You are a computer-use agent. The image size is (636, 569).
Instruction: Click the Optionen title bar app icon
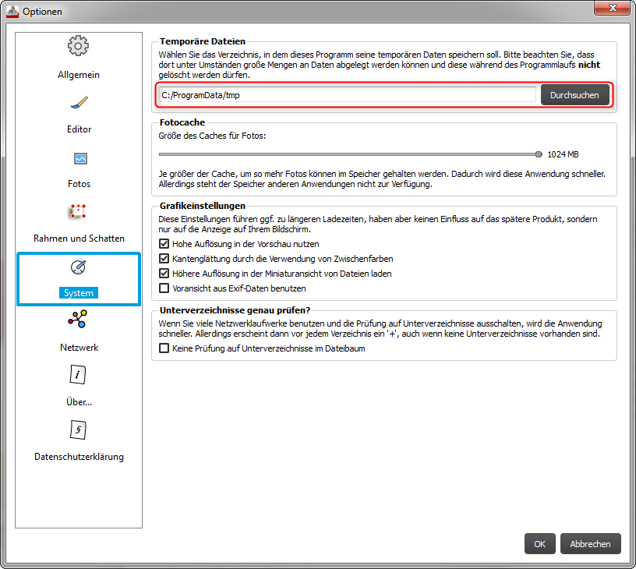(x=12, y=12)
